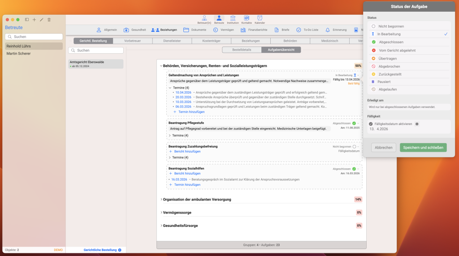Image resolution: width=459 pixels, height=256 pixels.
Task: Click the plus icon to add Betreute
Action: (x=34, y=20)
